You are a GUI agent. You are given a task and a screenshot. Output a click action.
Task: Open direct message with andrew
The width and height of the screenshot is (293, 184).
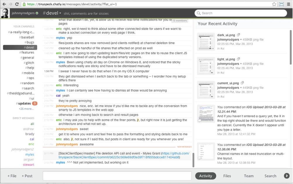click(29, 129)
